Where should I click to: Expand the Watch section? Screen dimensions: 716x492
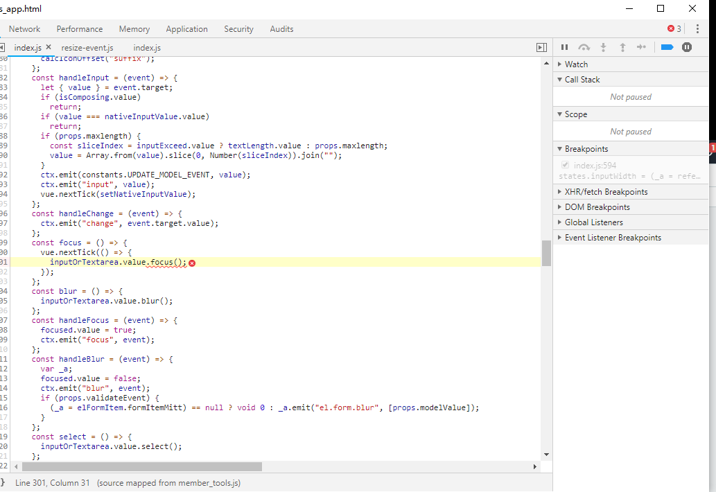point(630,64)
